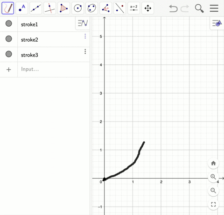Select the stroke2 row label
Viewport: 224px width, 215px height.
click(29, 40)
